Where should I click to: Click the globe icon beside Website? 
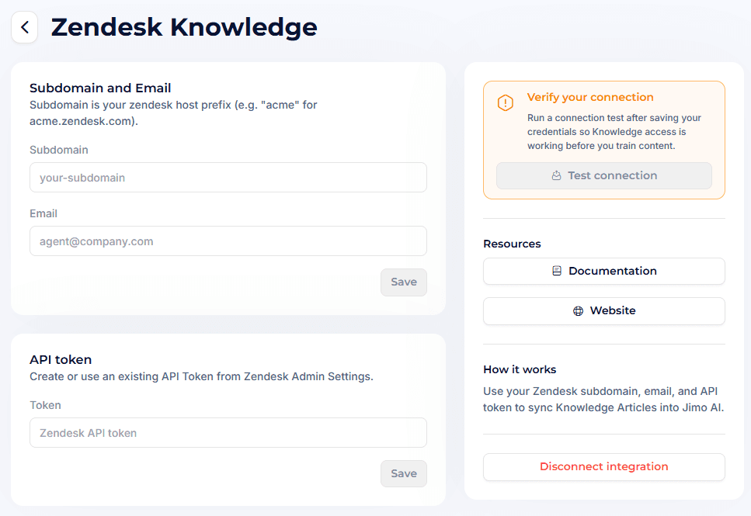578,311
